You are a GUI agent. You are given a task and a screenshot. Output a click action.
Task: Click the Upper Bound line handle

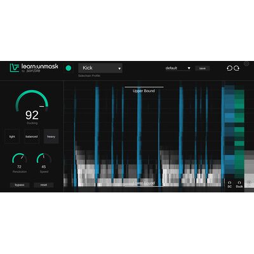[144, 87]
